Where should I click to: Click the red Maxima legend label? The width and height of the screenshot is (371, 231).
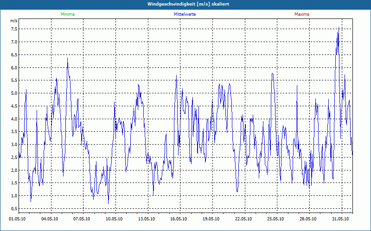click(302, 14)
